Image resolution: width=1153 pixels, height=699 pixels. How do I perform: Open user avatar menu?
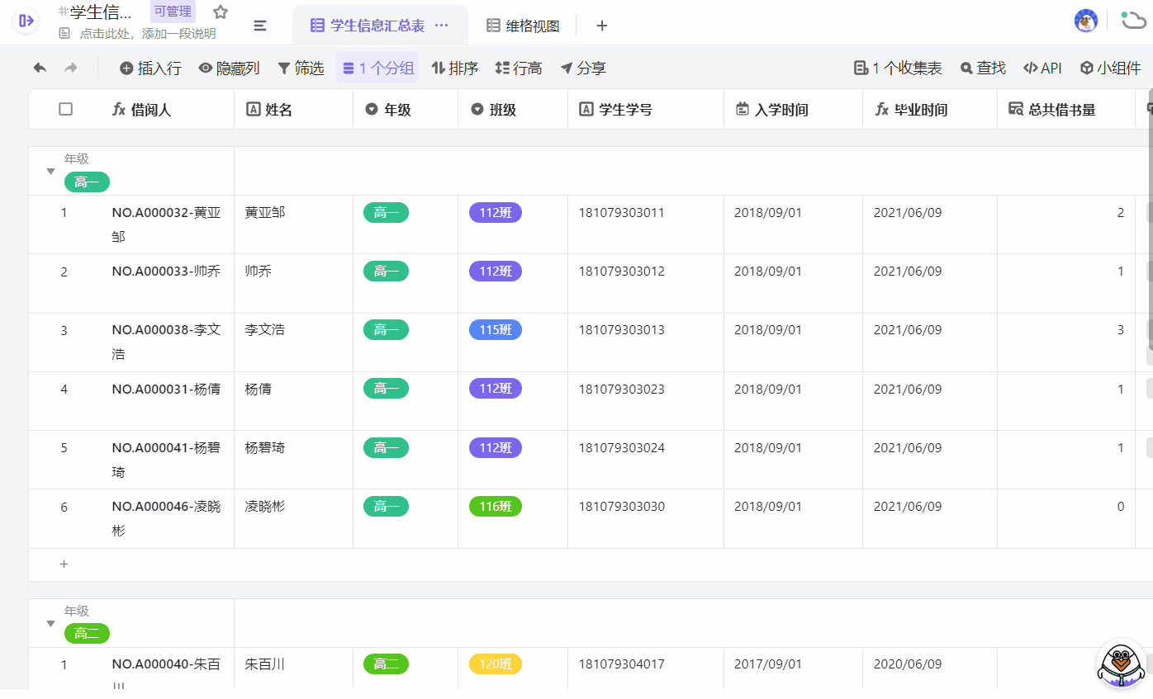1085,21
